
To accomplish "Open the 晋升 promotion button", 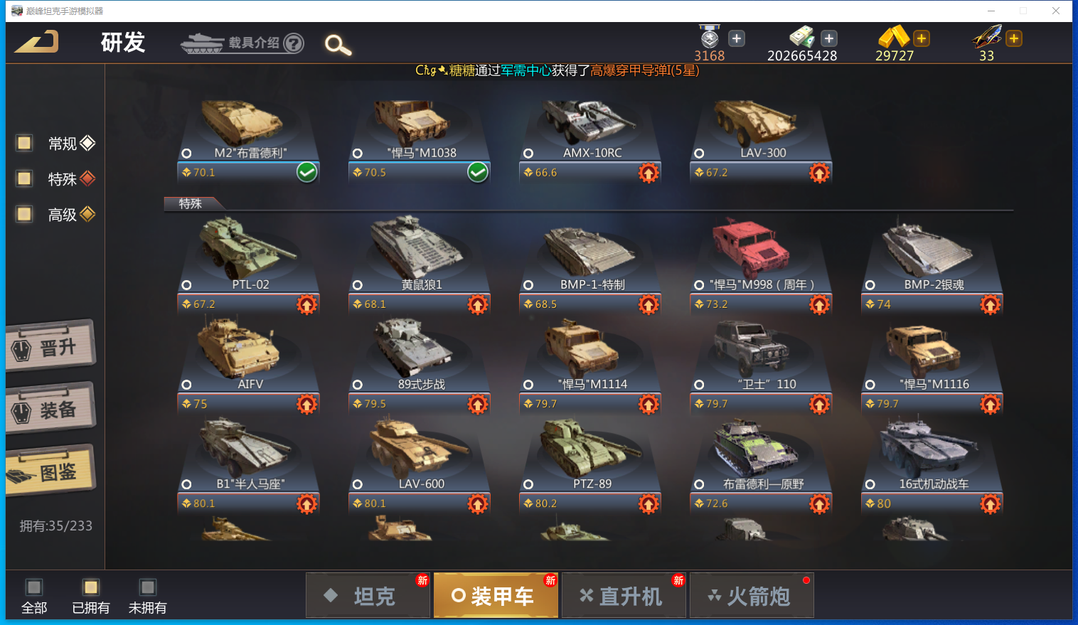I will (x=50, y=346).
